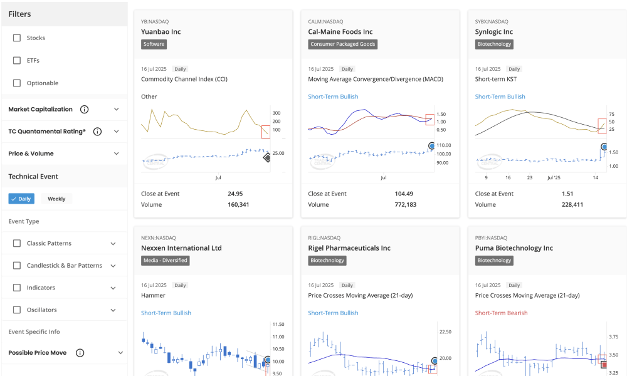This screenshot has height=376, width=627.
Task: Click the Yuanbao Inc stock card title
Action: [161, 31]
